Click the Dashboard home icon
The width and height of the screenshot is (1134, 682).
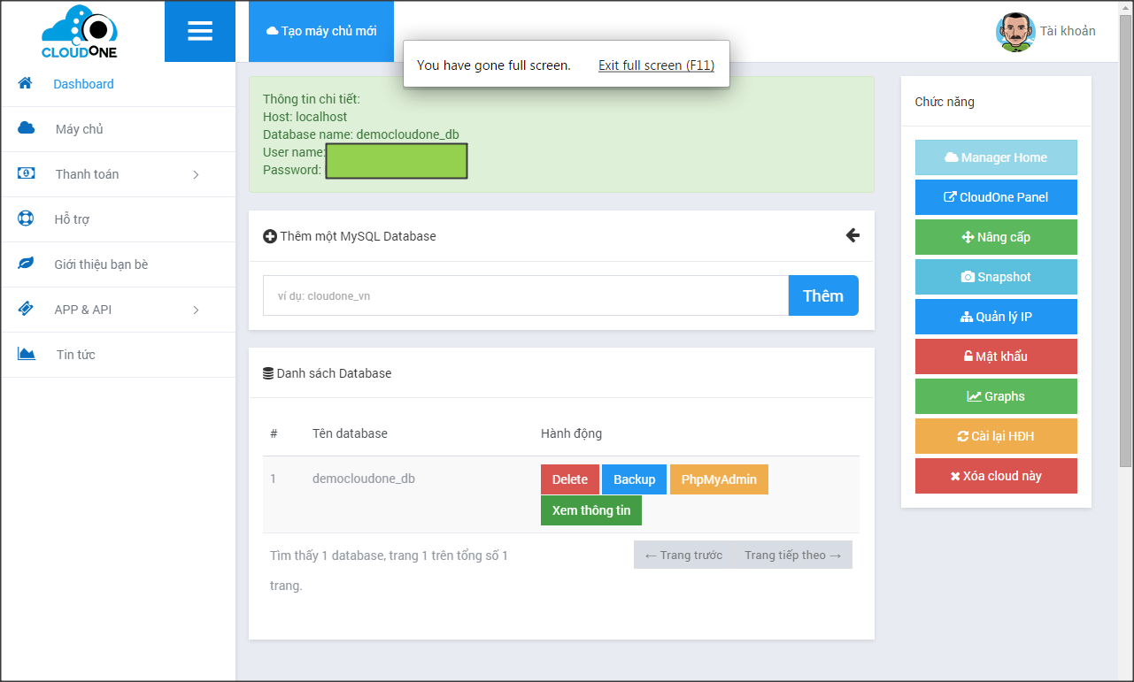26,83
